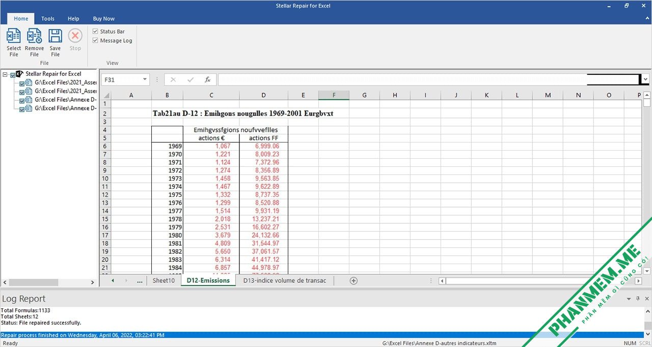Select row 17 header

tap(105, 236)
